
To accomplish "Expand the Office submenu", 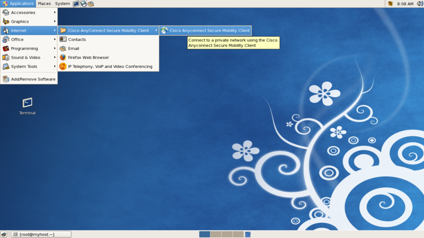I will click(29, 39).
